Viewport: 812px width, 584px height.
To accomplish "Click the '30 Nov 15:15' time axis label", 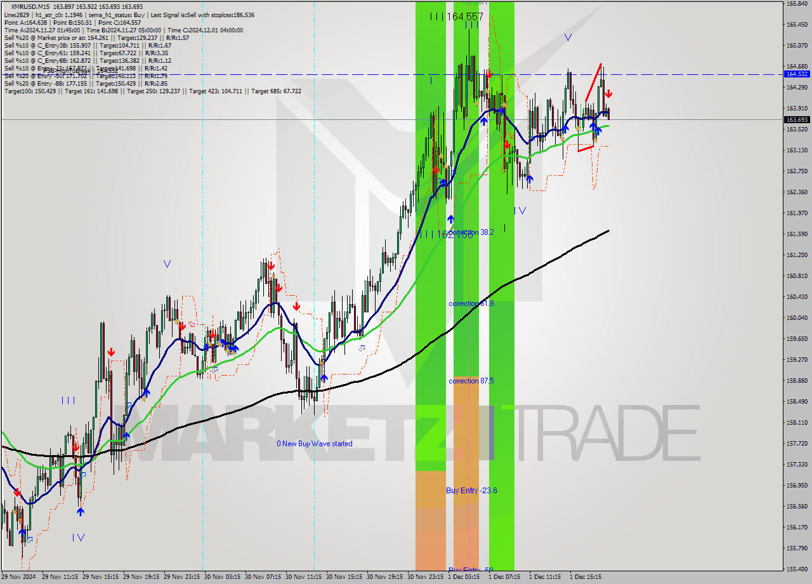I will pos(344,577).
